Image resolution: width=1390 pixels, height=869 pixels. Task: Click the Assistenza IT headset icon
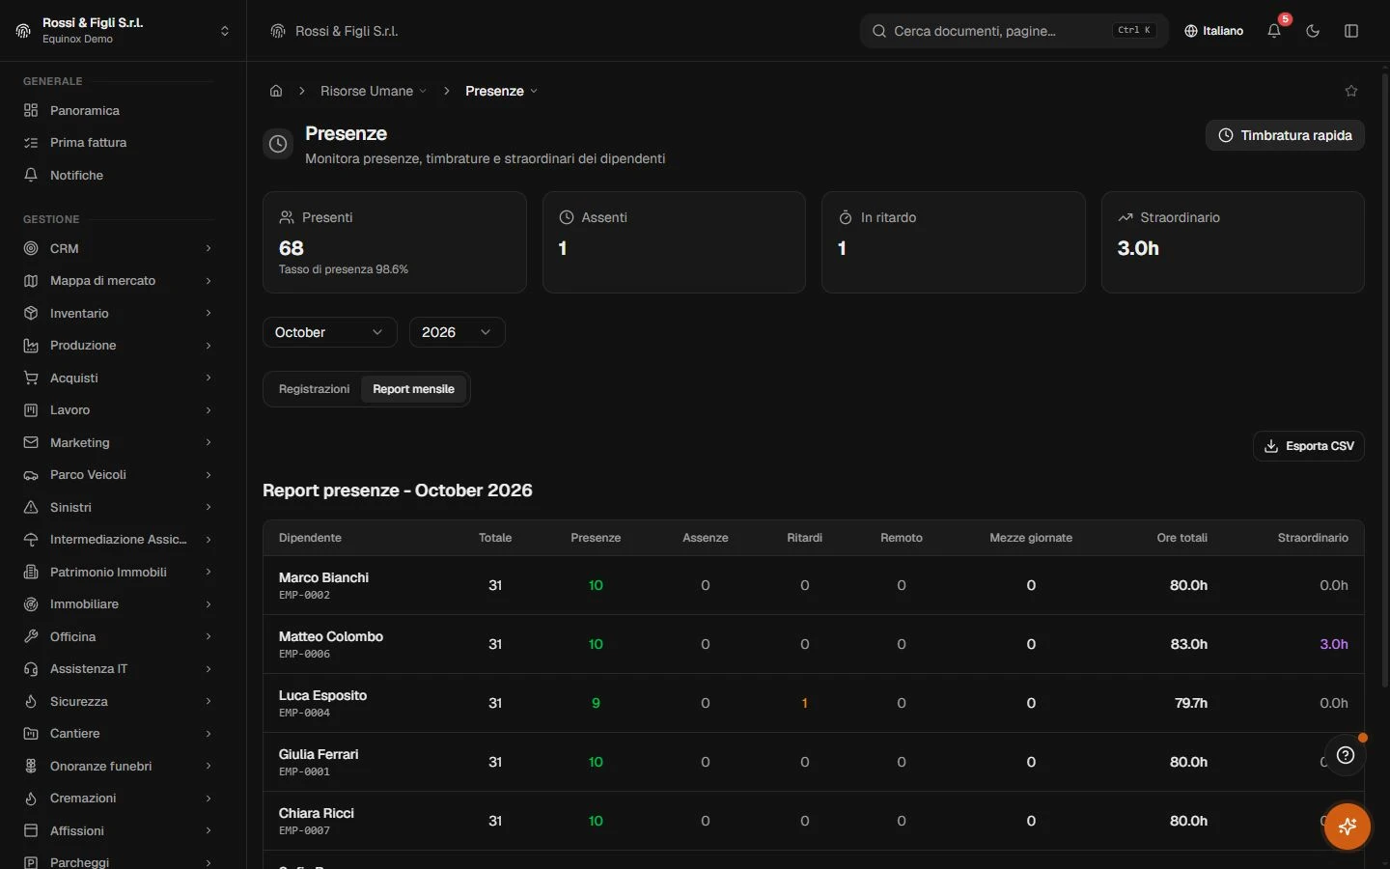pyautogui.click(x=31, y=669)
